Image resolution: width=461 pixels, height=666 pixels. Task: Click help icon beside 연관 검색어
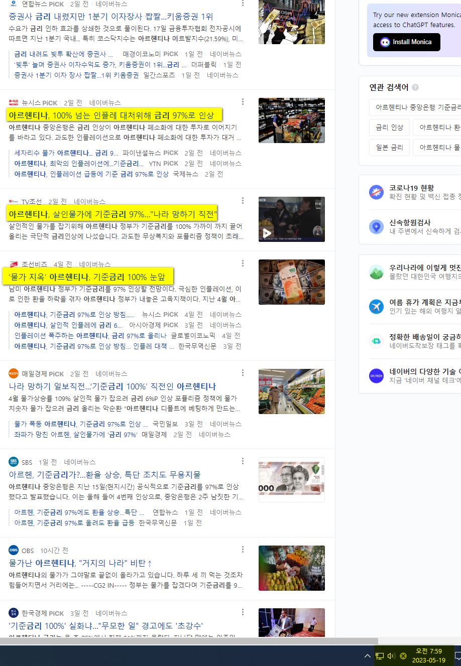tap(415, 87)
